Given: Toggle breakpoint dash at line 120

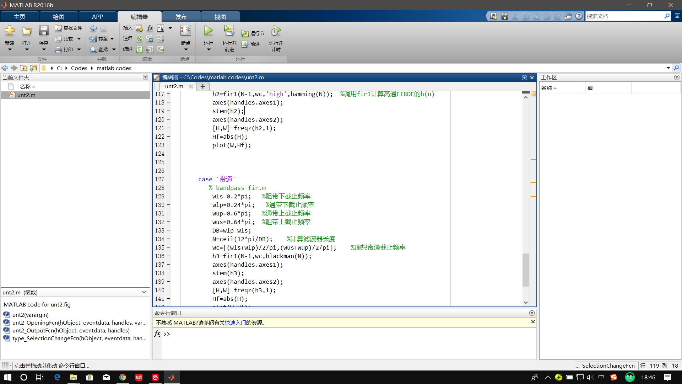Looking at the screenshot, I should tap(169, 119).
